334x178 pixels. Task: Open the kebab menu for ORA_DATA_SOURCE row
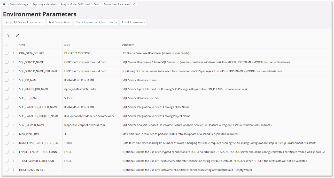coord(13,53)
